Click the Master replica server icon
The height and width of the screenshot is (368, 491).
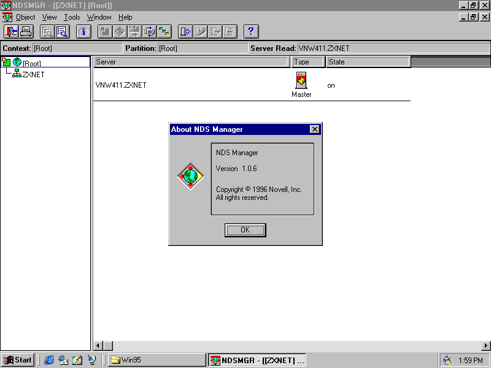pyautogui.click(x=301, y=80)
